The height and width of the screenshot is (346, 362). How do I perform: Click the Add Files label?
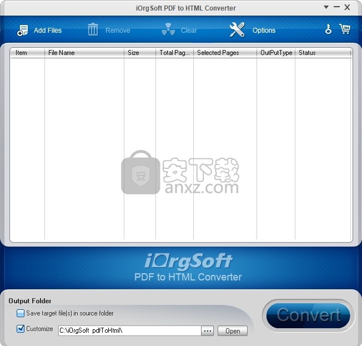pyautogui.click(x=48, y=30)
